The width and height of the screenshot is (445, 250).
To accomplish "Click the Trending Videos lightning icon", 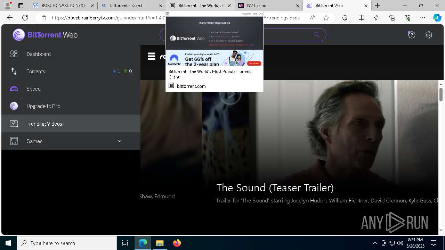I will click(14, 124).
